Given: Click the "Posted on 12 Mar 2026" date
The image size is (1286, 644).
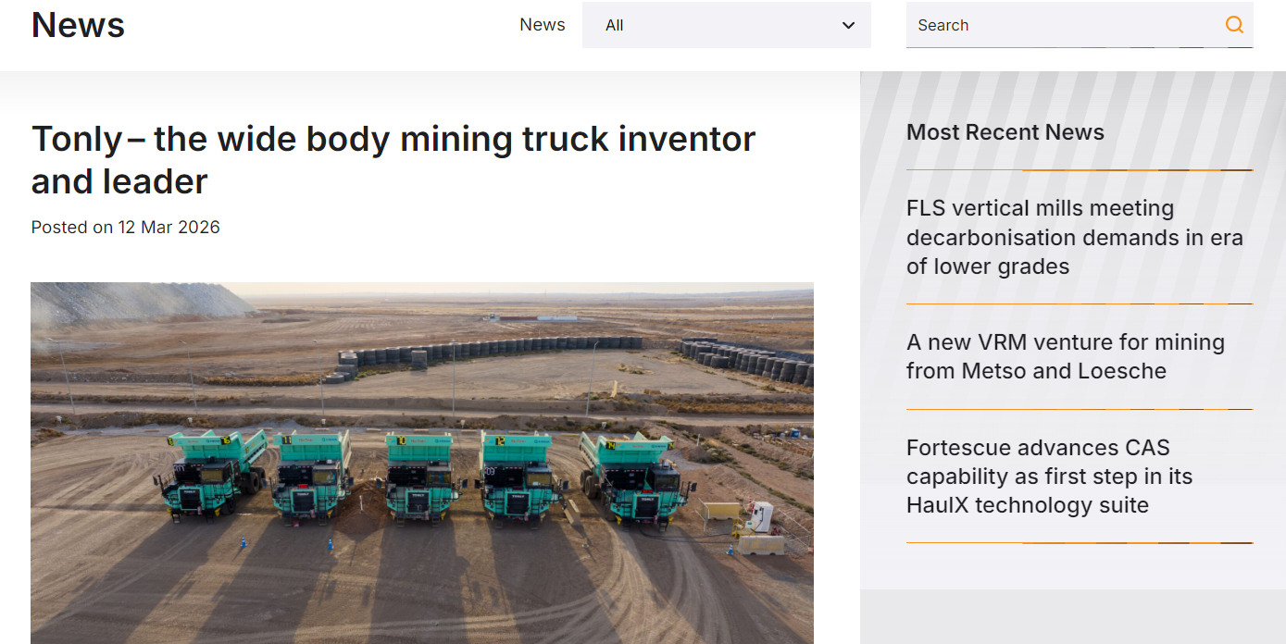Looking at the screenshot, I should (126, 228).
